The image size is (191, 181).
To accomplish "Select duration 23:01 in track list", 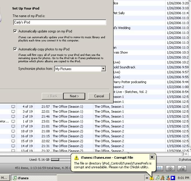I will coord(46,121).
